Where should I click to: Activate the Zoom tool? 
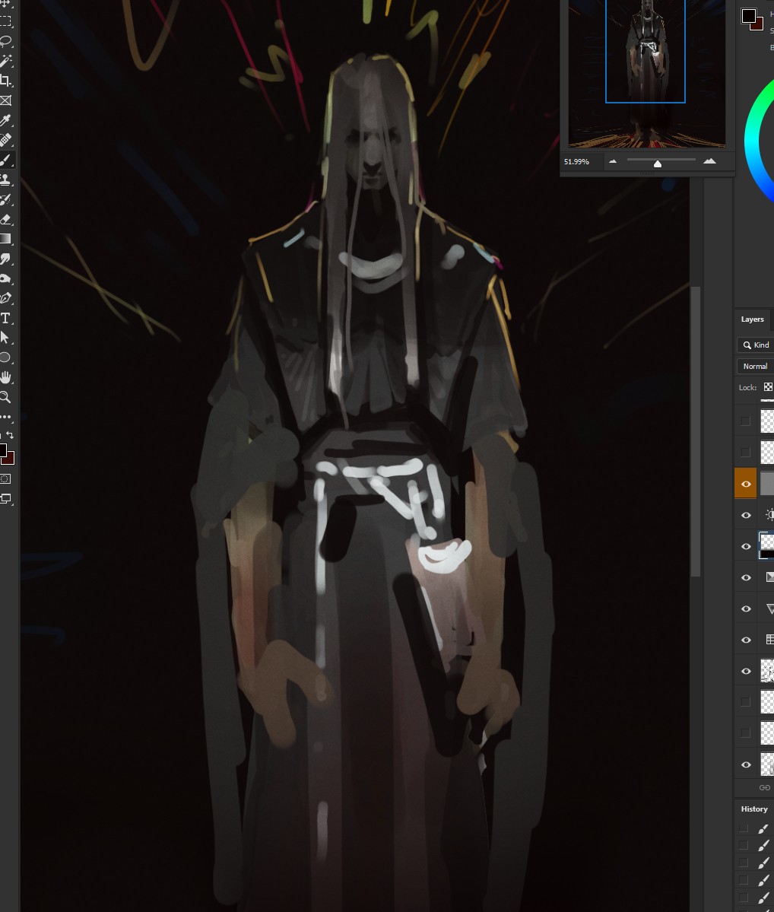pos(6,397)
